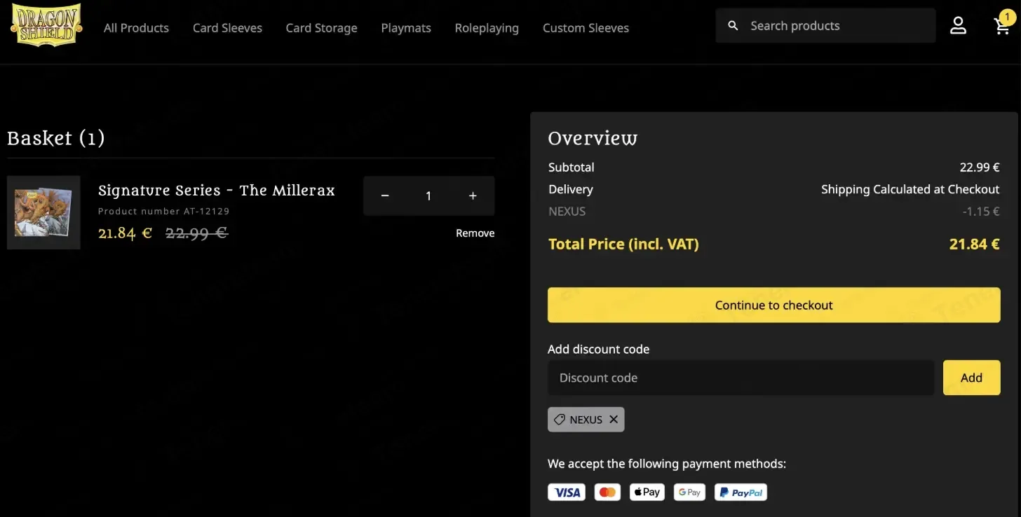This screenshot has width=1021, height=517.
Task: Click the discounted price 21.84 € of Millerax
Action: coord(125,233)
